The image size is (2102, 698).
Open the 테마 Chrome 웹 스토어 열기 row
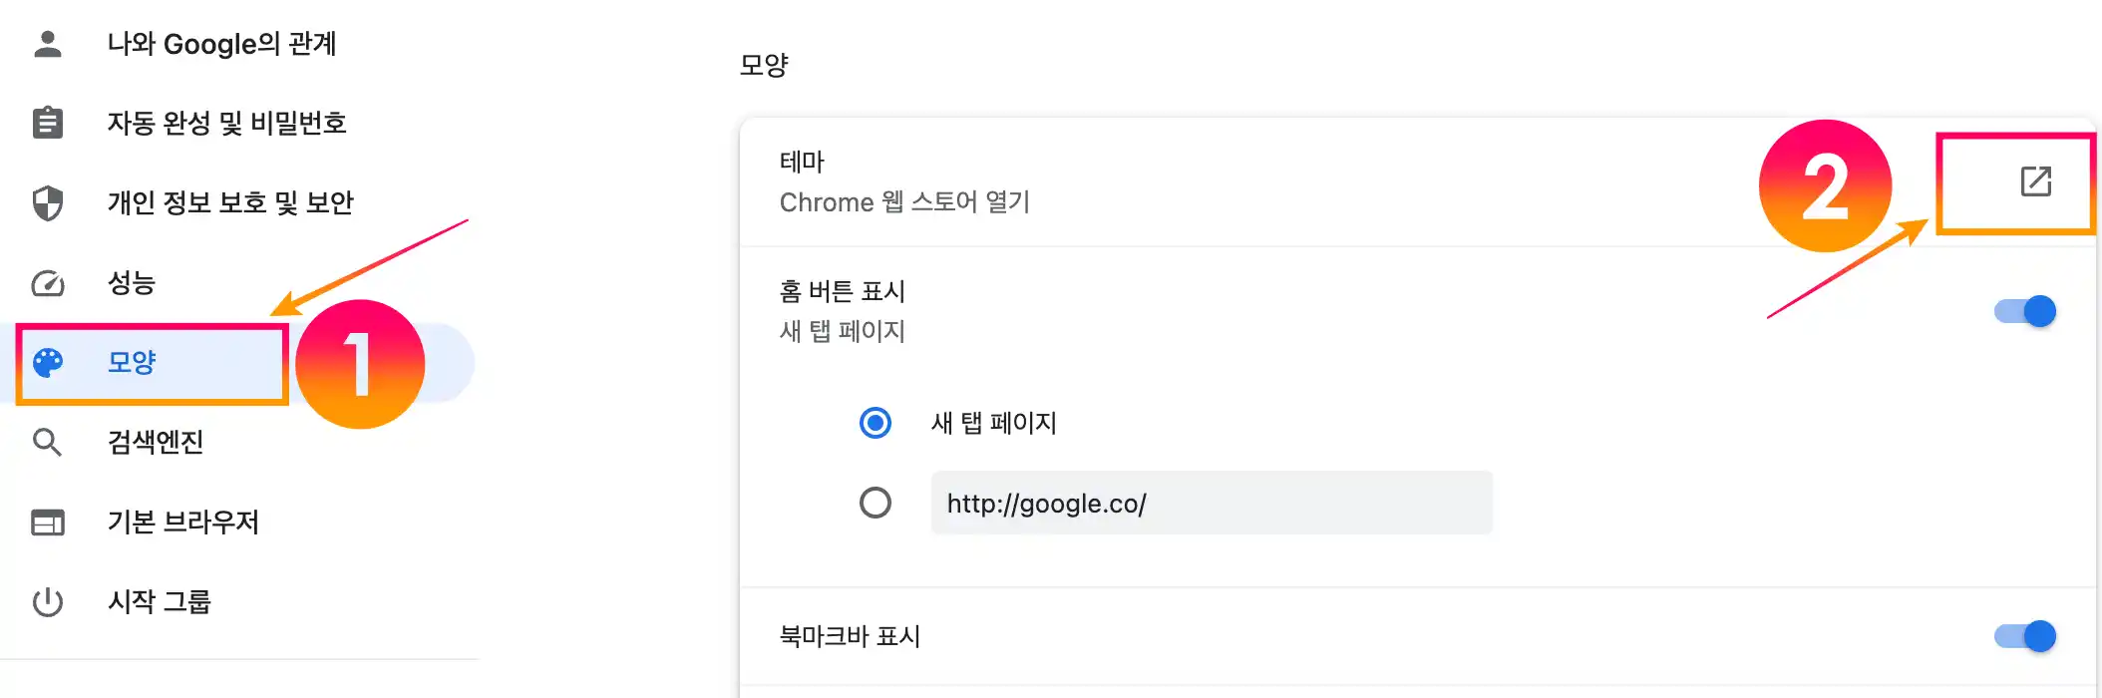(1197, 181)
